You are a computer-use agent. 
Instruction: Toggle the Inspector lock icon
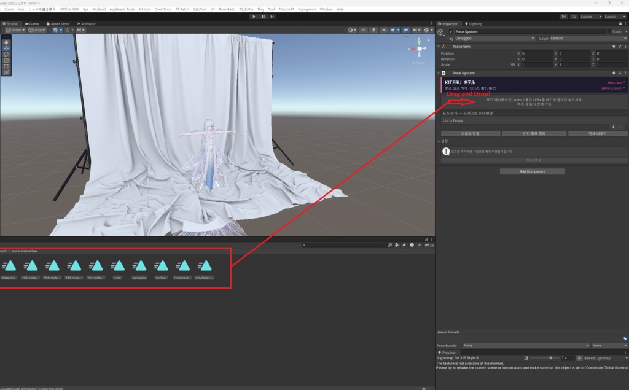(620, 24)
